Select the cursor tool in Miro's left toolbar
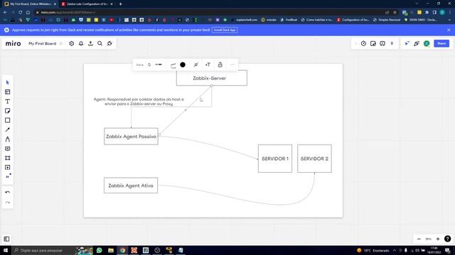This screenshot has width=455, height=255. point(8,83)
